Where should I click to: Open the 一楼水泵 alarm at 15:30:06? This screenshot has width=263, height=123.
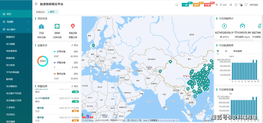coord(57,109)
